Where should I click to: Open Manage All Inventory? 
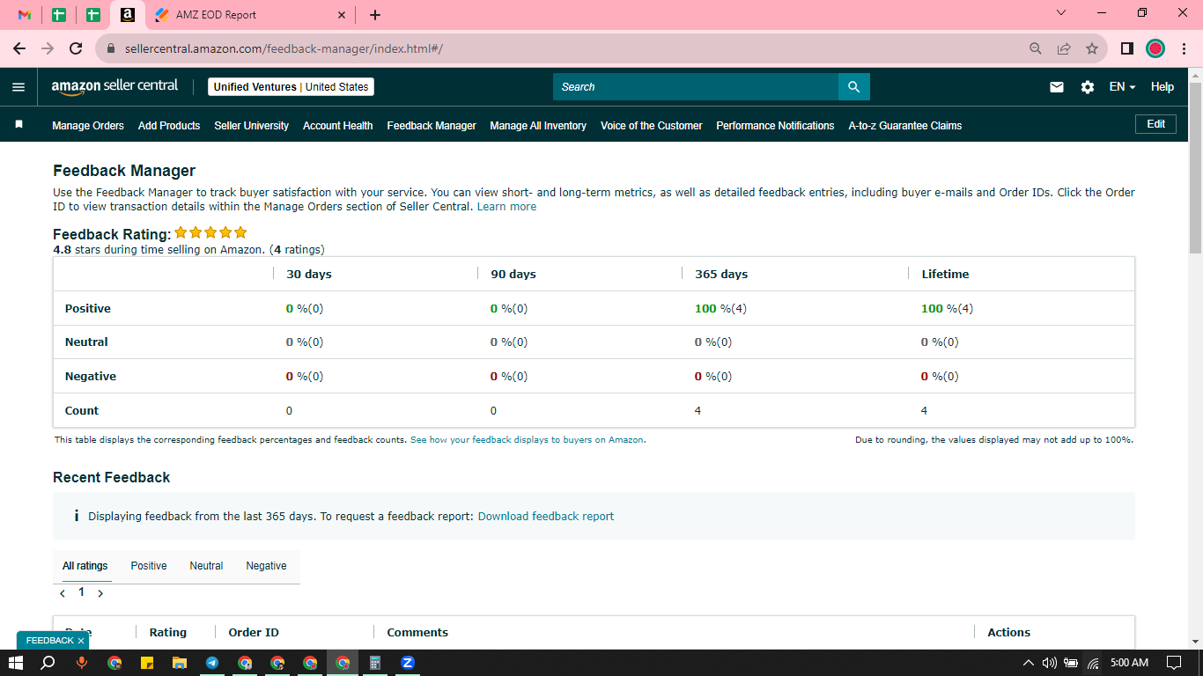[538, 126]
